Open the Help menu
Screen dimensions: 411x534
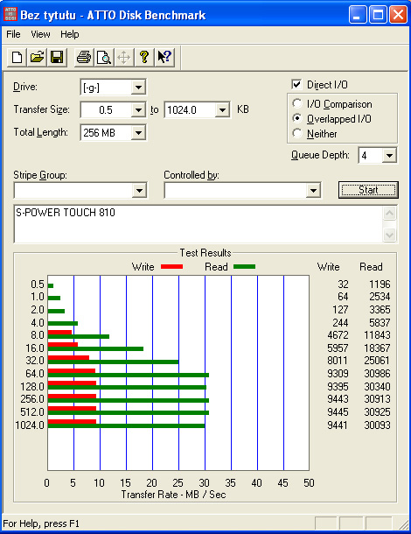(70, 34)
